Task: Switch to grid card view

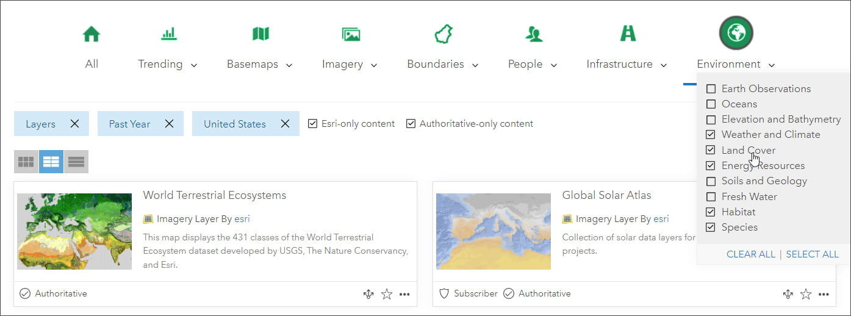Action: (x=26, y=162)
